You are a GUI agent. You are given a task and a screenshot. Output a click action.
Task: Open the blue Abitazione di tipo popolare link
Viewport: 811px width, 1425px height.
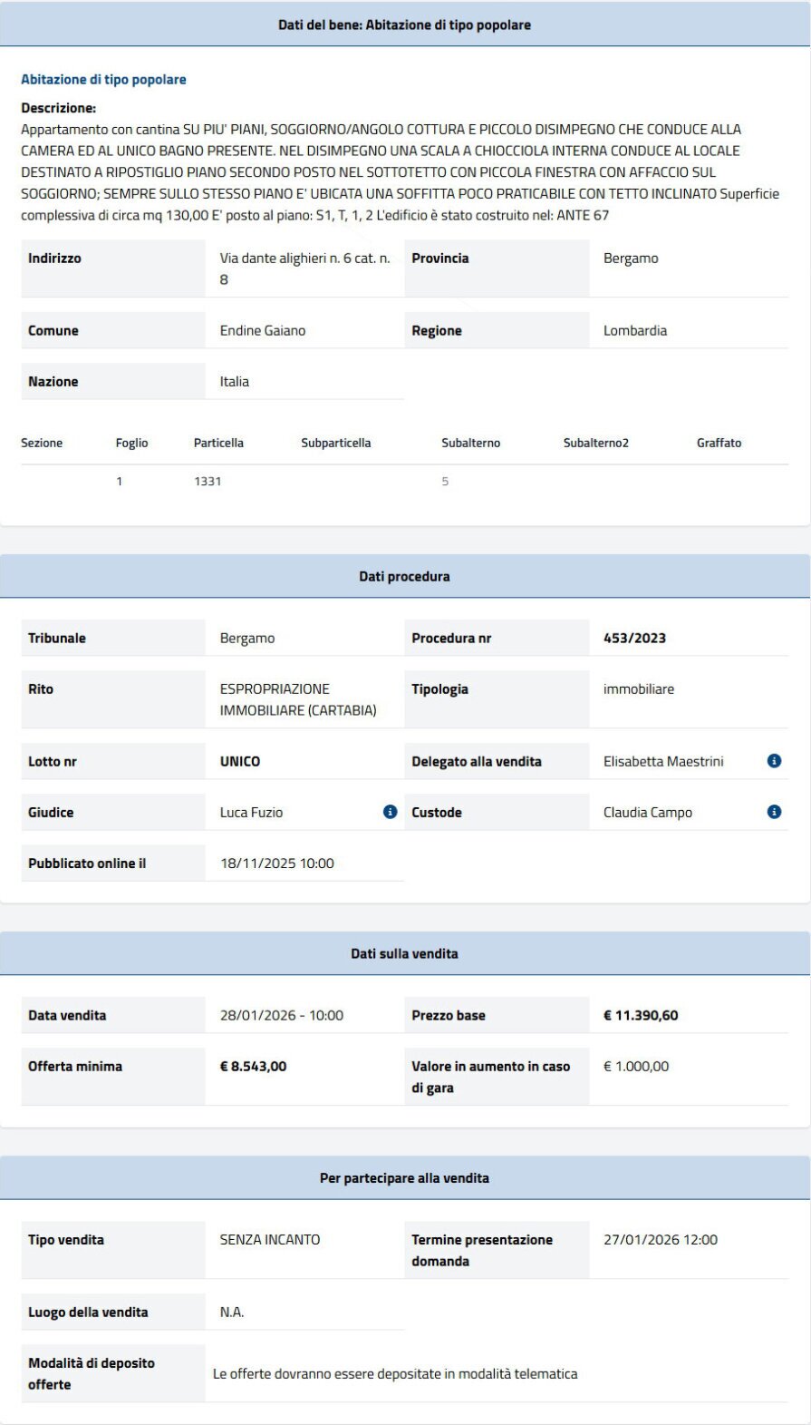[x=103, y=80]
